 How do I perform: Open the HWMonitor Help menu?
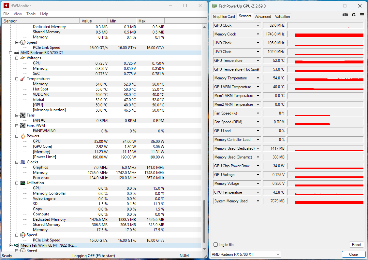pos(44,14)
